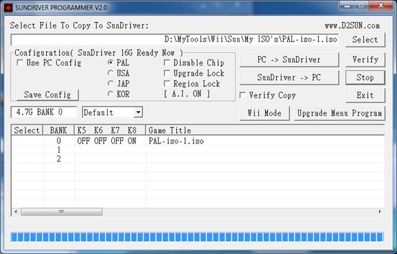Minimize the SunDriver Programmer window
Image resolution: width=397 pixels, height=254 pixels.
point(347,6)
